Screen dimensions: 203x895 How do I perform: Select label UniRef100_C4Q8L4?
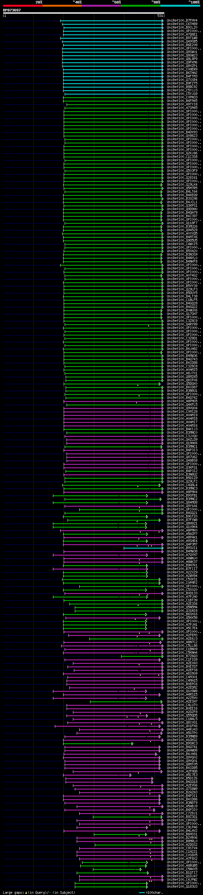[182, 485]
